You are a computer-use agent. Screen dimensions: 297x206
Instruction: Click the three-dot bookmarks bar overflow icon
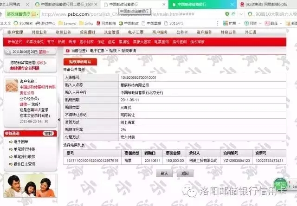click(218, 23)
